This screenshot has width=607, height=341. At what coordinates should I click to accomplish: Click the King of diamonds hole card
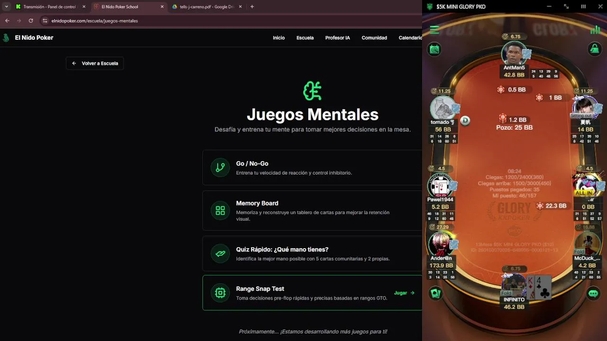[531, 287]
